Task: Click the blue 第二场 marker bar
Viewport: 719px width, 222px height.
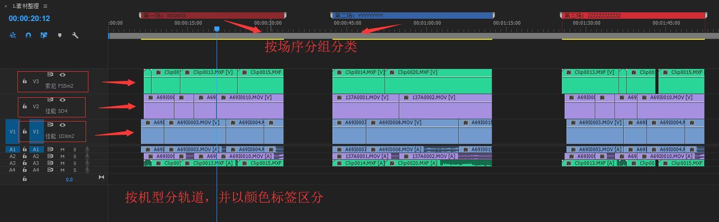Action: [412, 16]
